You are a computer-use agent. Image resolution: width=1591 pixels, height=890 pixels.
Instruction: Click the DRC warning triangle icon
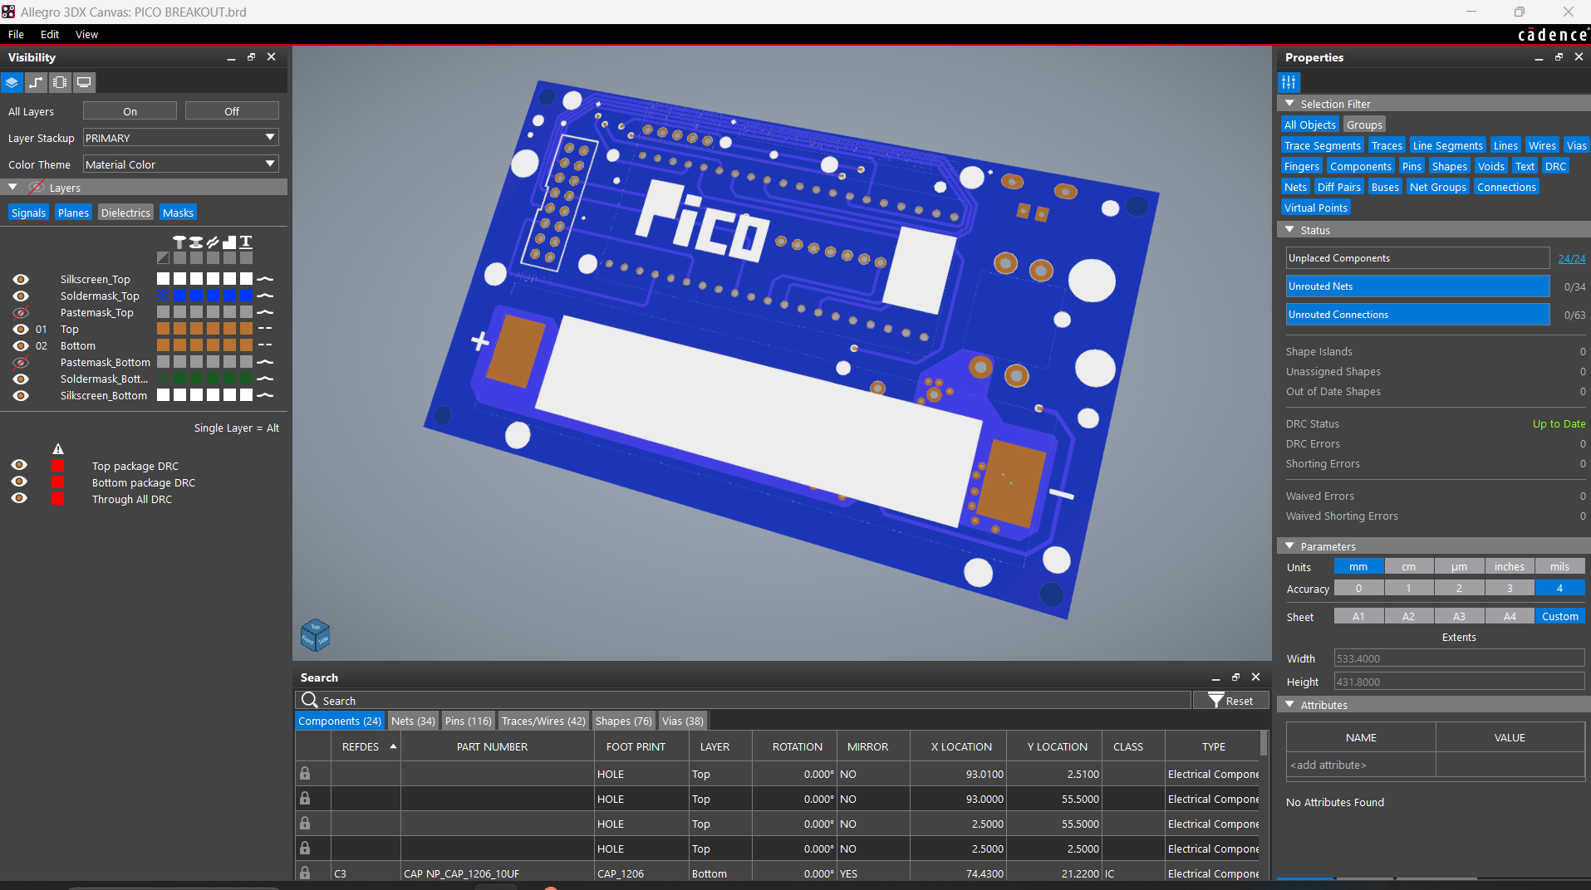coord(58,448)
